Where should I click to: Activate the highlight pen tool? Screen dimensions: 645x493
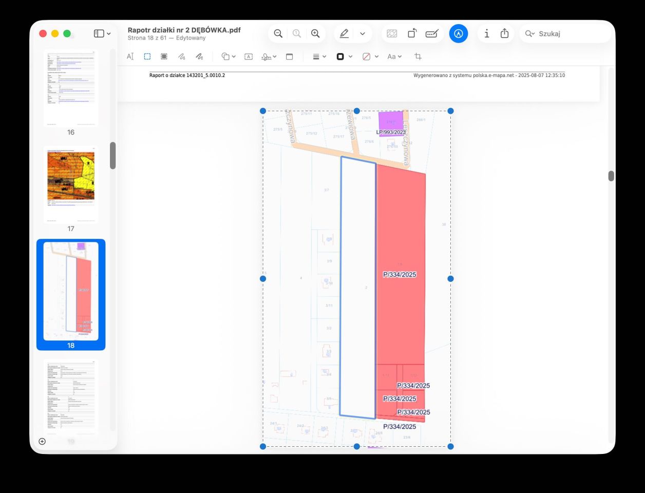(344, 33)
